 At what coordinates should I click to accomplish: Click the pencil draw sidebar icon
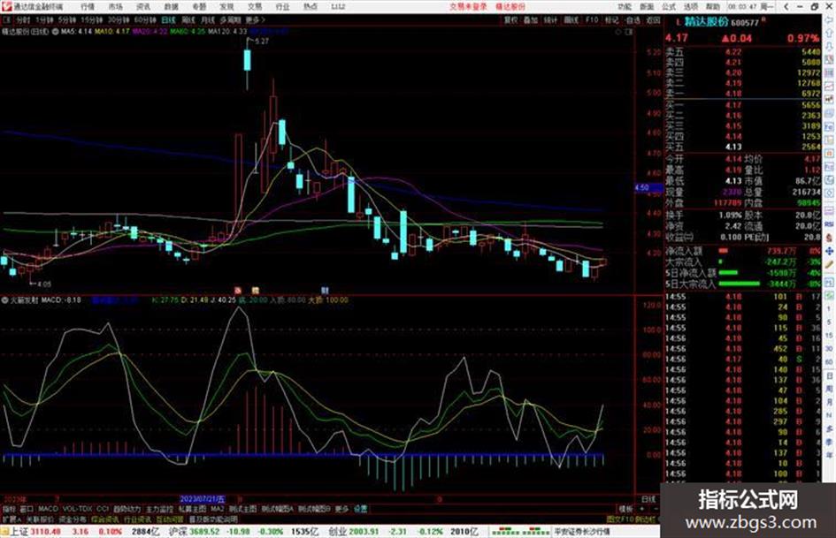coord(829,264)
